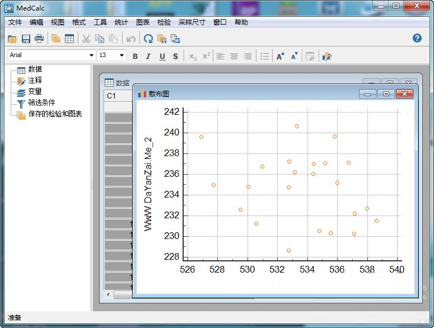
Task: Click the C1 column header in data window
Action: (x=118, y=96)
